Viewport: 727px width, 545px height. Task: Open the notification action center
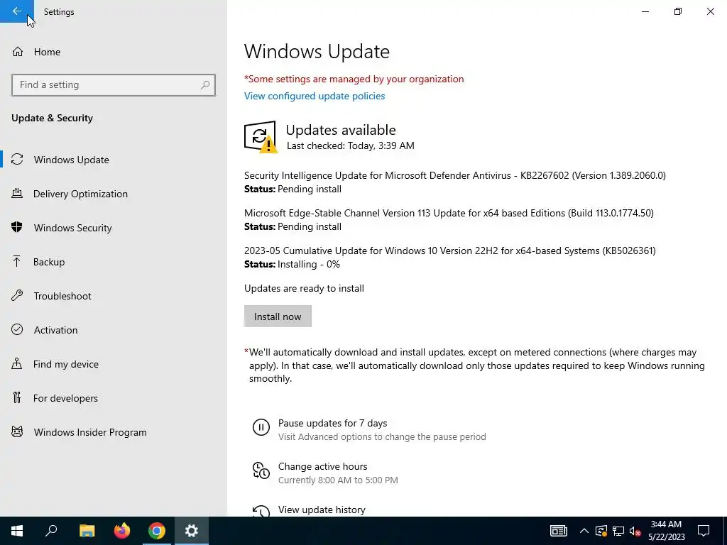(704, 531)
